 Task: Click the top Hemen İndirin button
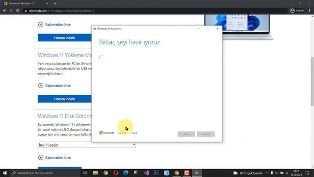tap(64, 38)
